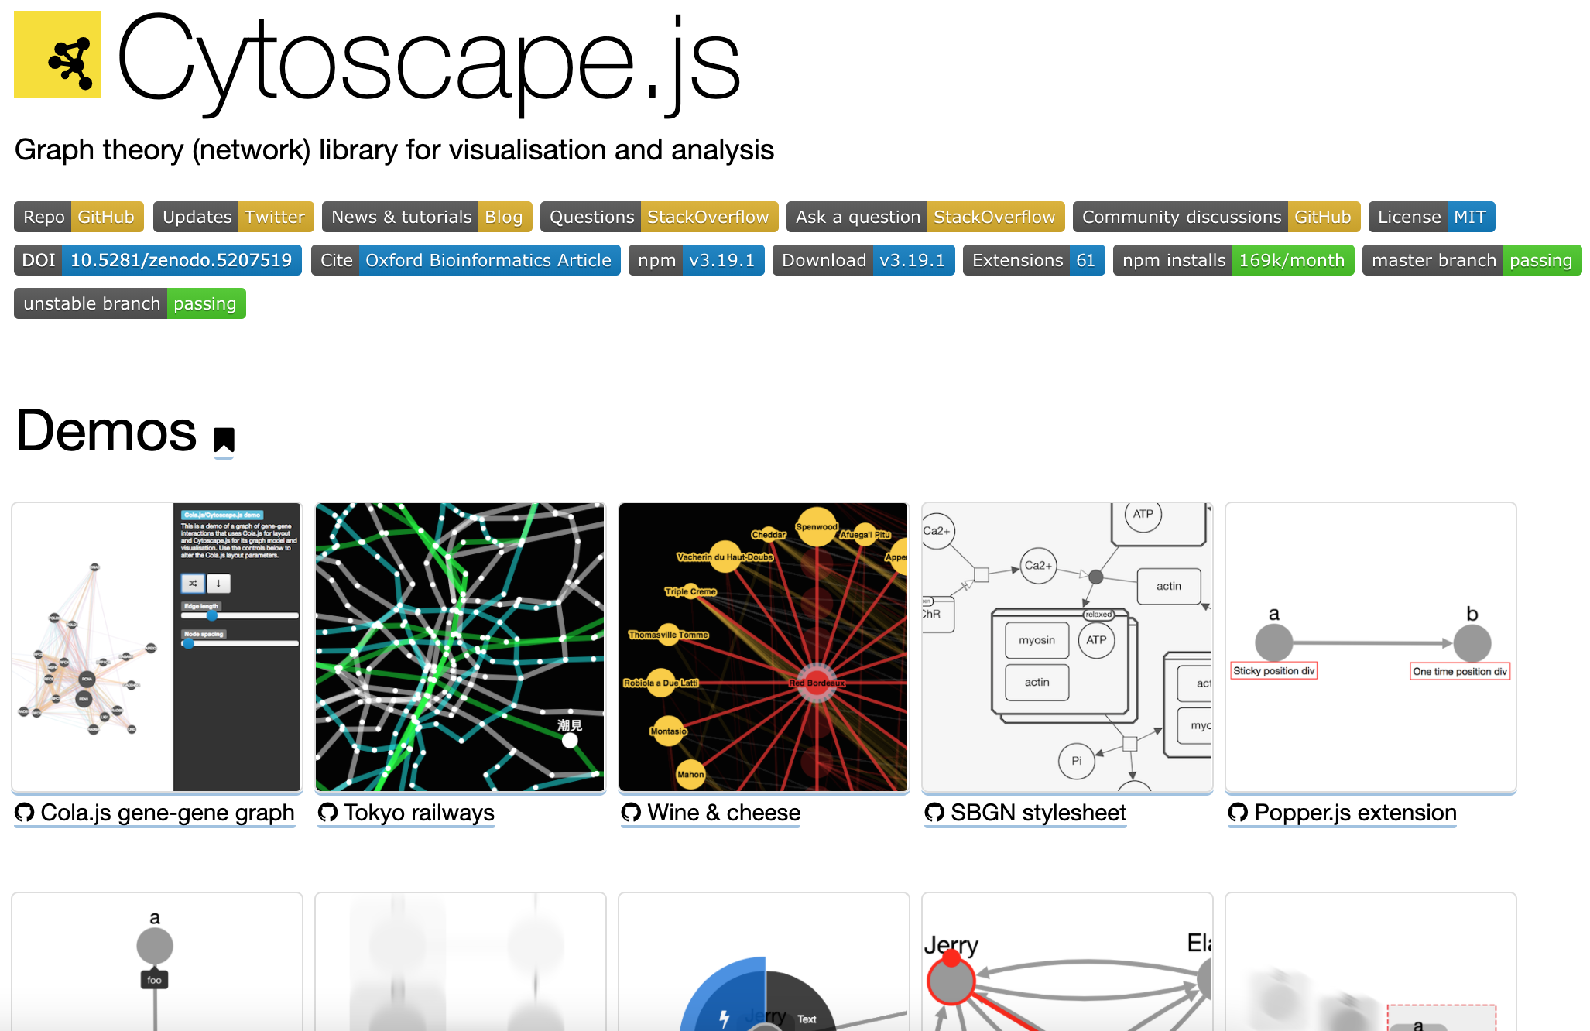The height and width of the screenshot is (1031, 1590).
Task: Open the Questions StackOverflow badge
Action: 660,217
